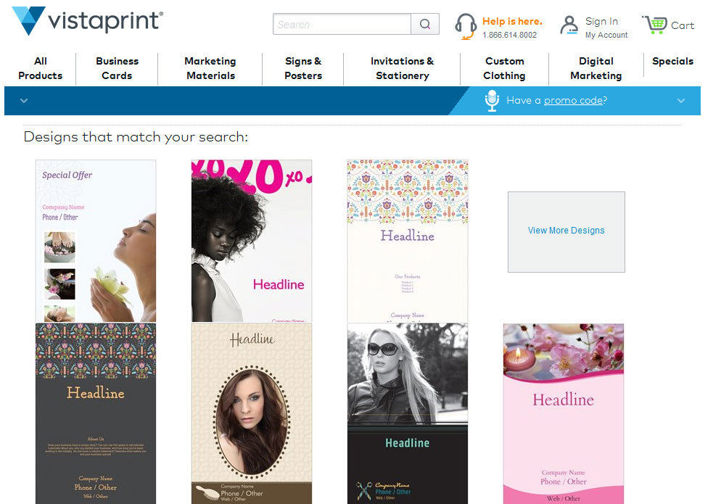Viewport: 721px width, 504px height.
Task: Select the dark gray floral Headline design
Action: (x=96, y=413)
